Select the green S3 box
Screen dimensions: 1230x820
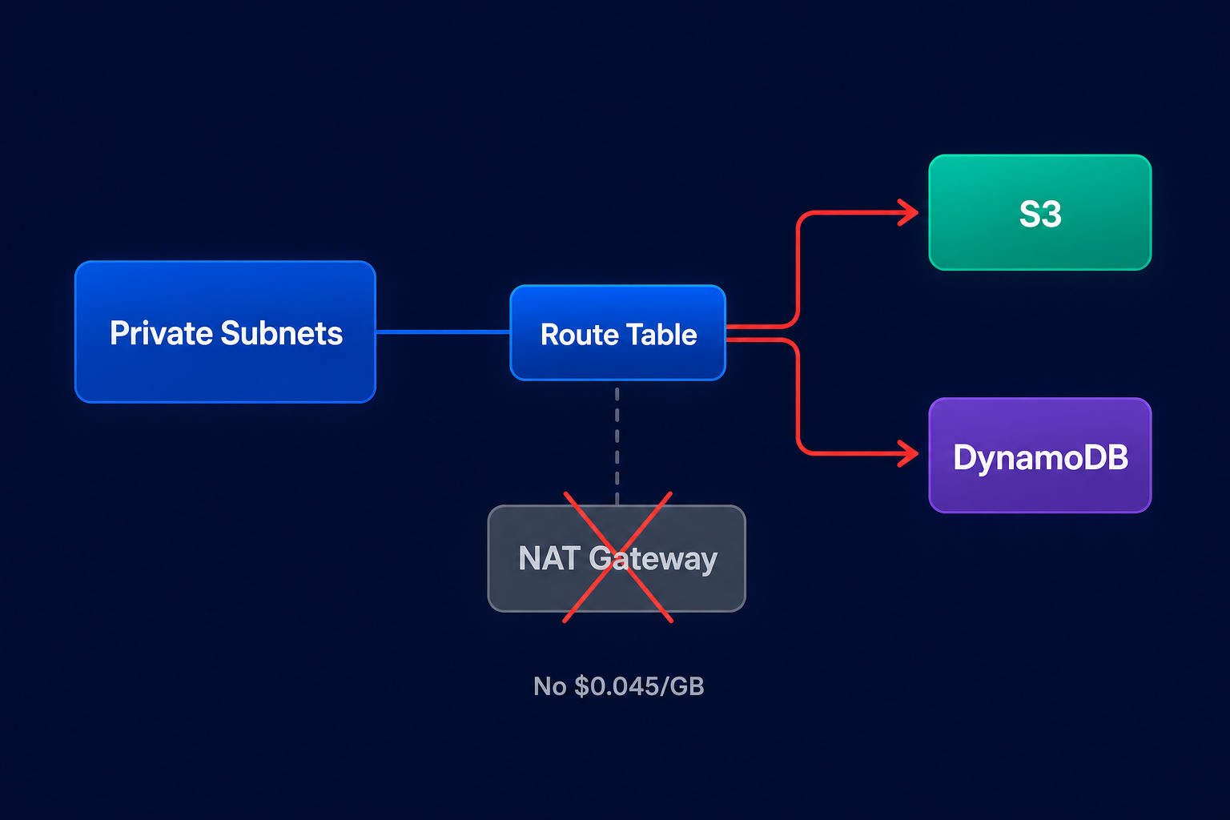1040,212
